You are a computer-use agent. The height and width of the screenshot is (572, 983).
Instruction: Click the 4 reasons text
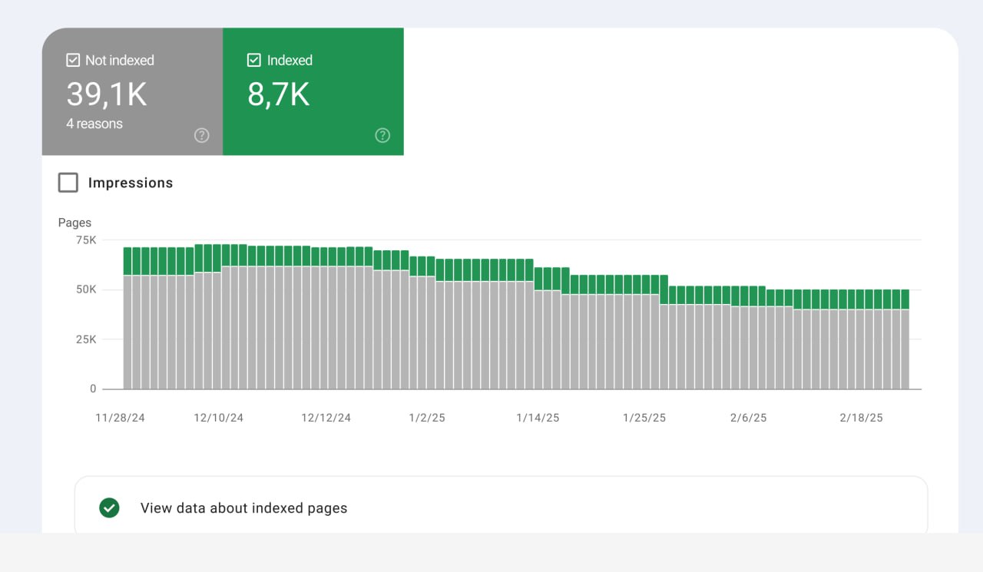tap(94, 124)
